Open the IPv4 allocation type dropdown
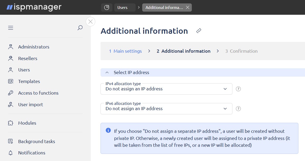This screenshot has height=161, width=305. coord(166,89)
